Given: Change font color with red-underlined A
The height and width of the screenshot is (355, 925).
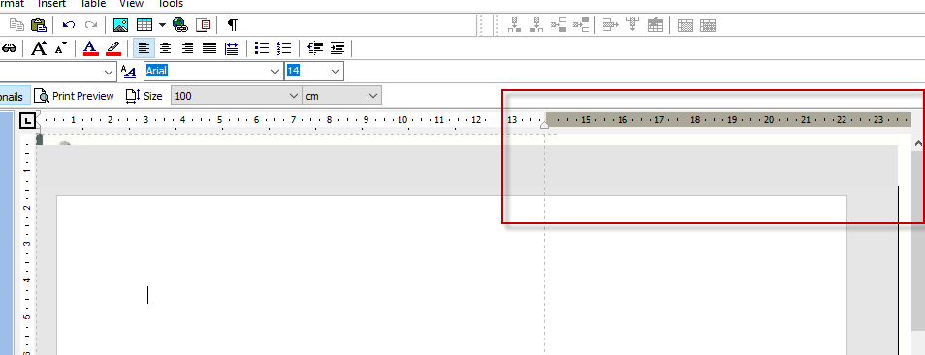Looking at the screenshot, I should pyautogui.click(x=91, y=48).
